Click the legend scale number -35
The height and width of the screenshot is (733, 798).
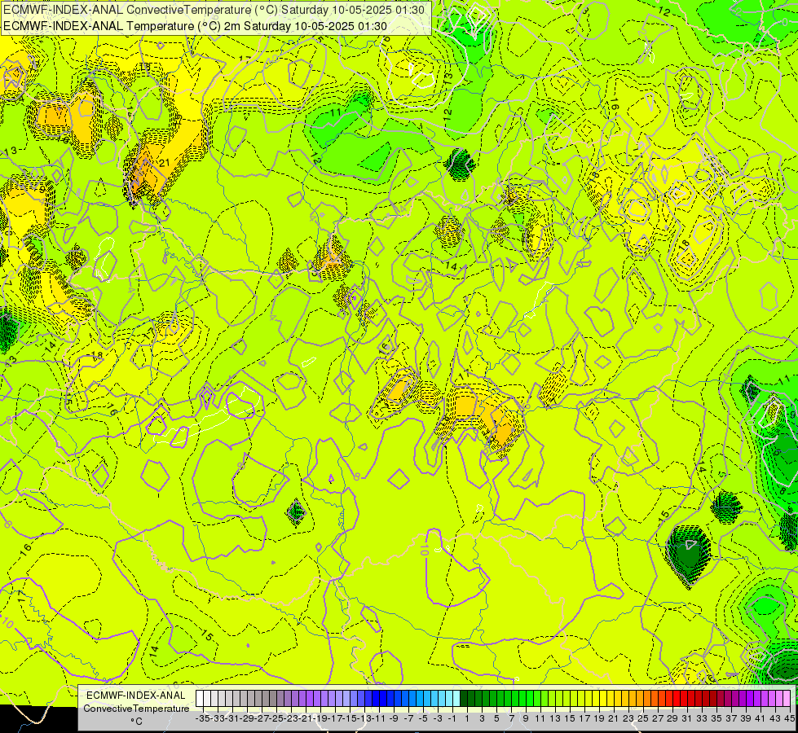[203, 718]
